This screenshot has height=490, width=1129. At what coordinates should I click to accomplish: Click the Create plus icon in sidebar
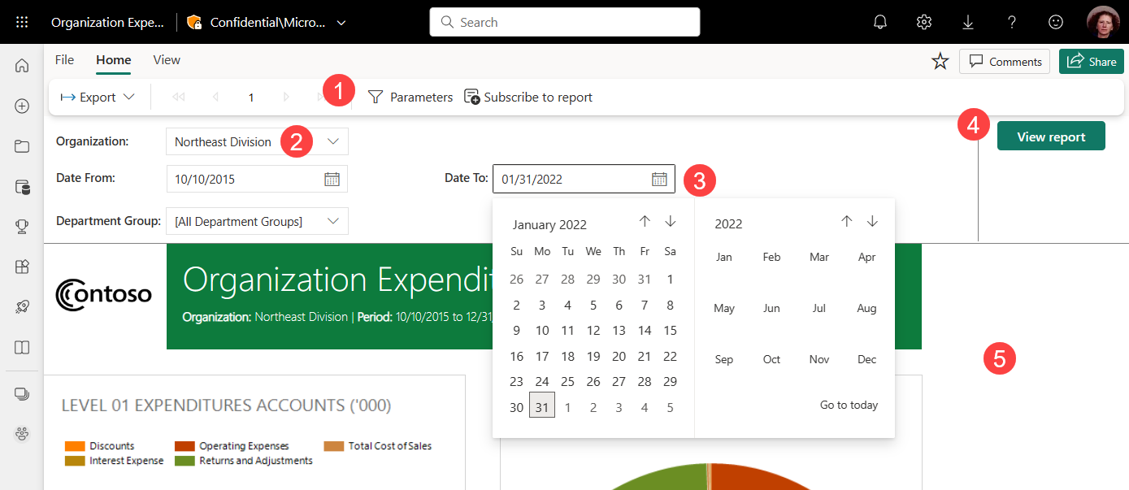[22, 106]
